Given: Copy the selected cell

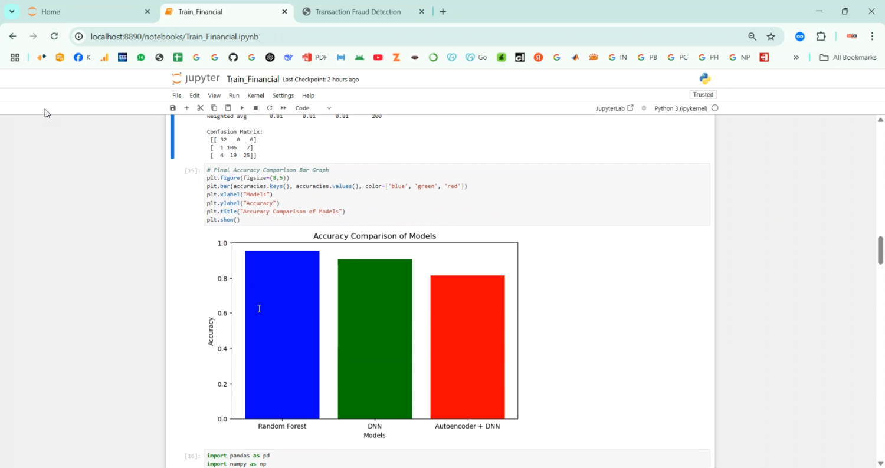Looking at the screenshot, I should click(214, 108).
